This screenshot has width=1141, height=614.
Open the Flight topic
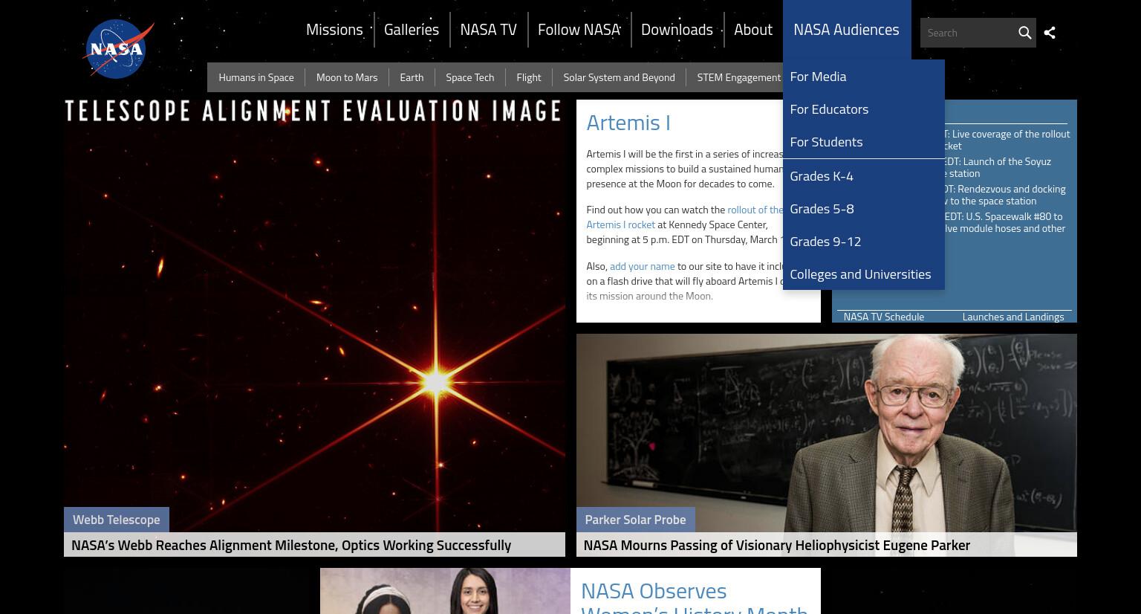click(529, 77)
